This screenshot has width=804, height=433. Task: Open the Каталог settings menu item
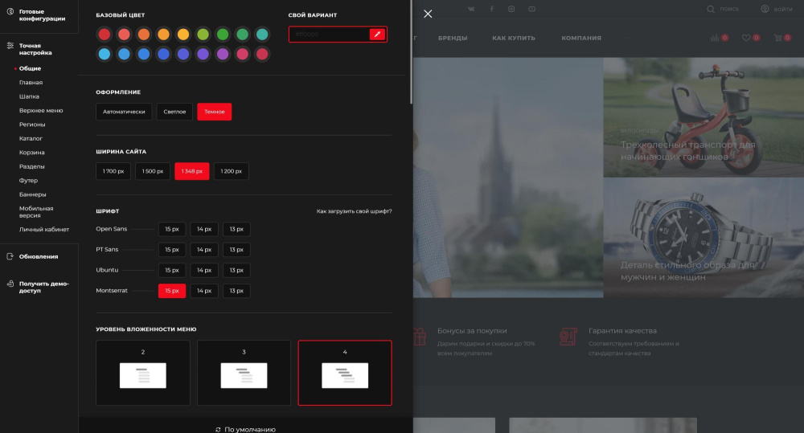31,138
